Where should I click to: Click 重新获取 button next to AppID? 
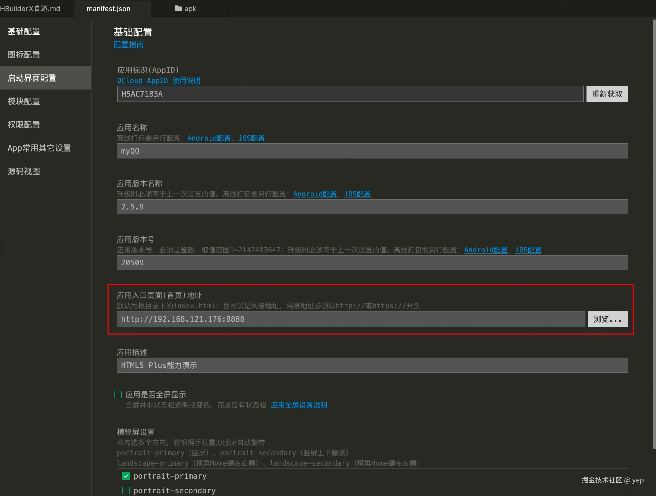607,94
